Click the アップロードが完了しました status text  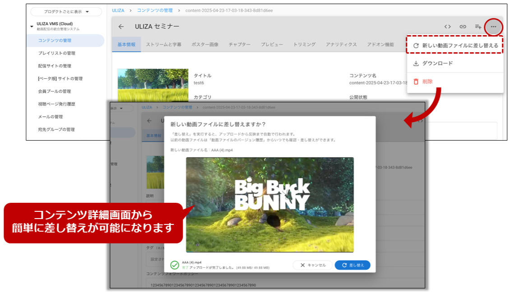tap(213, 268)
